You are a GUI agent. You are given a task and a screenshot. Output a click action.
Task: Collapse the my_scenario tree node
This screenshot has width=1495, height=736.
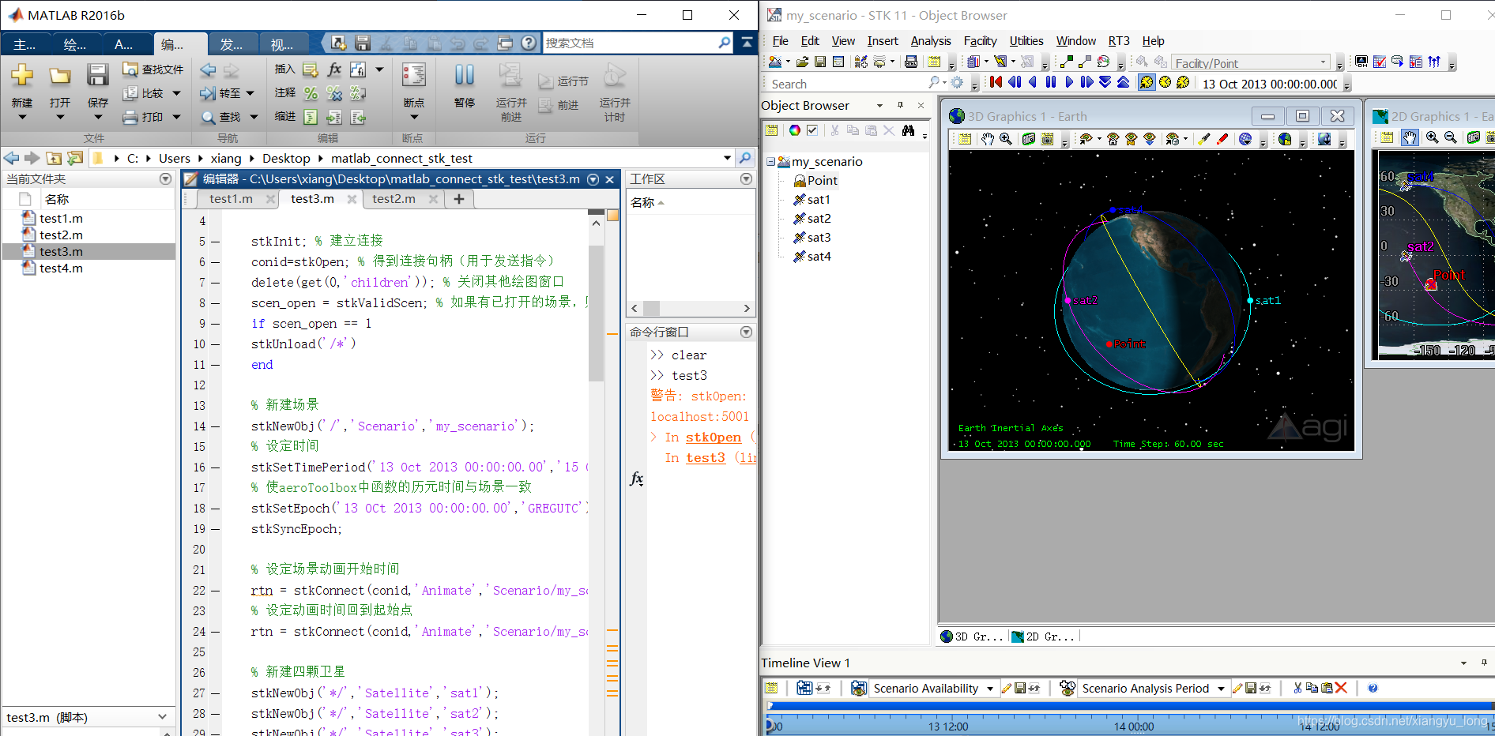[771, 161]
